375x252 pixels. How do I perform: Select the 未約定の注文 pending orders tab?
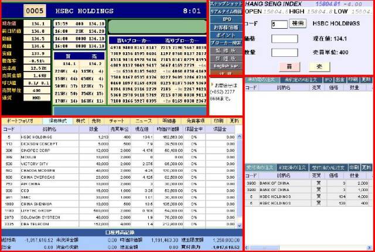coord(262,80)
